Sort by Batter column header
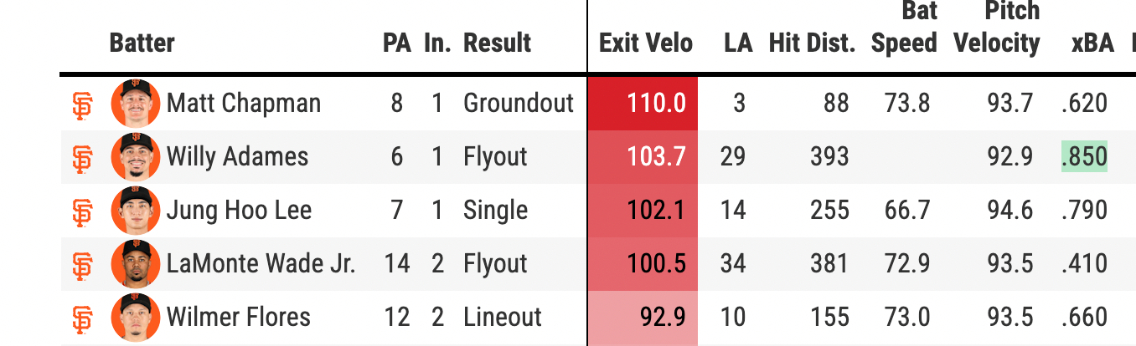Screen dimensions: 1136x346 [x=142, y=43]
